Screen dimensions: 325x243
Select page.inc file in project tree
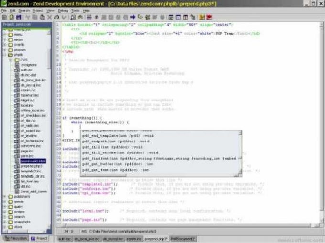pos(27,151)
